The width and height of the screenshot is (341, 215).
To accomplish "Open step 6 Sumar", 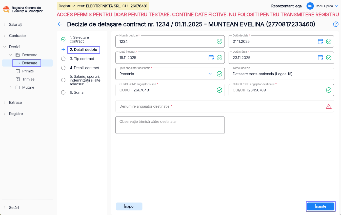I will point(77,92).
